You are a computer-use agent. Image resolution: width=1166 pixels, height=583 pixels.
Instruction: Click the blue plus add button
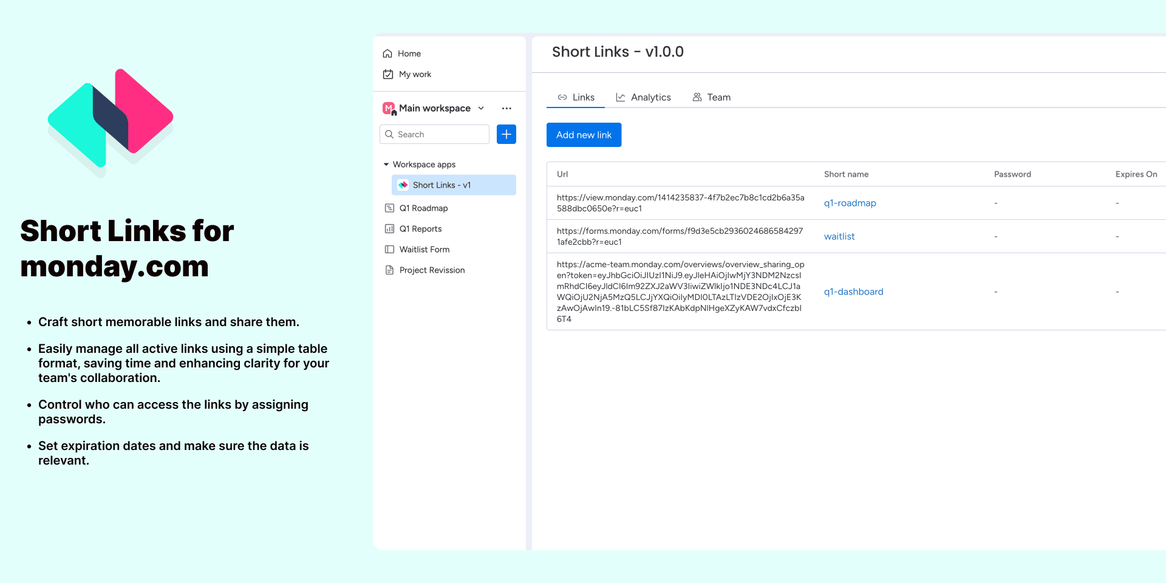[x=506, y=134]
